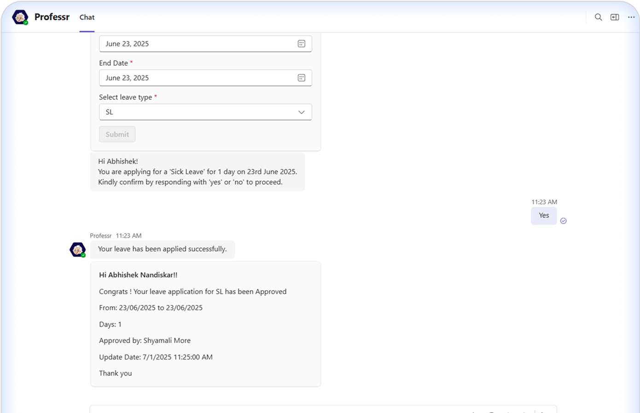The width and height of the screenshot is (640, 413).
Task: Open the End Date calendar picker
Action: [301, 78]
